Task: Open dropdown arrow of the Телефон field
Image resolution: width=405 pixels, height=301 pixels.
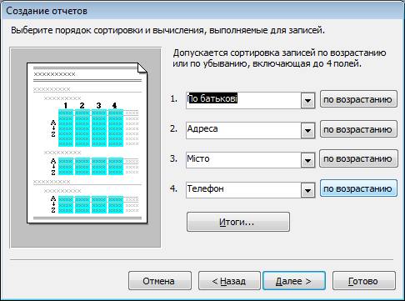Action: point(307,190)
